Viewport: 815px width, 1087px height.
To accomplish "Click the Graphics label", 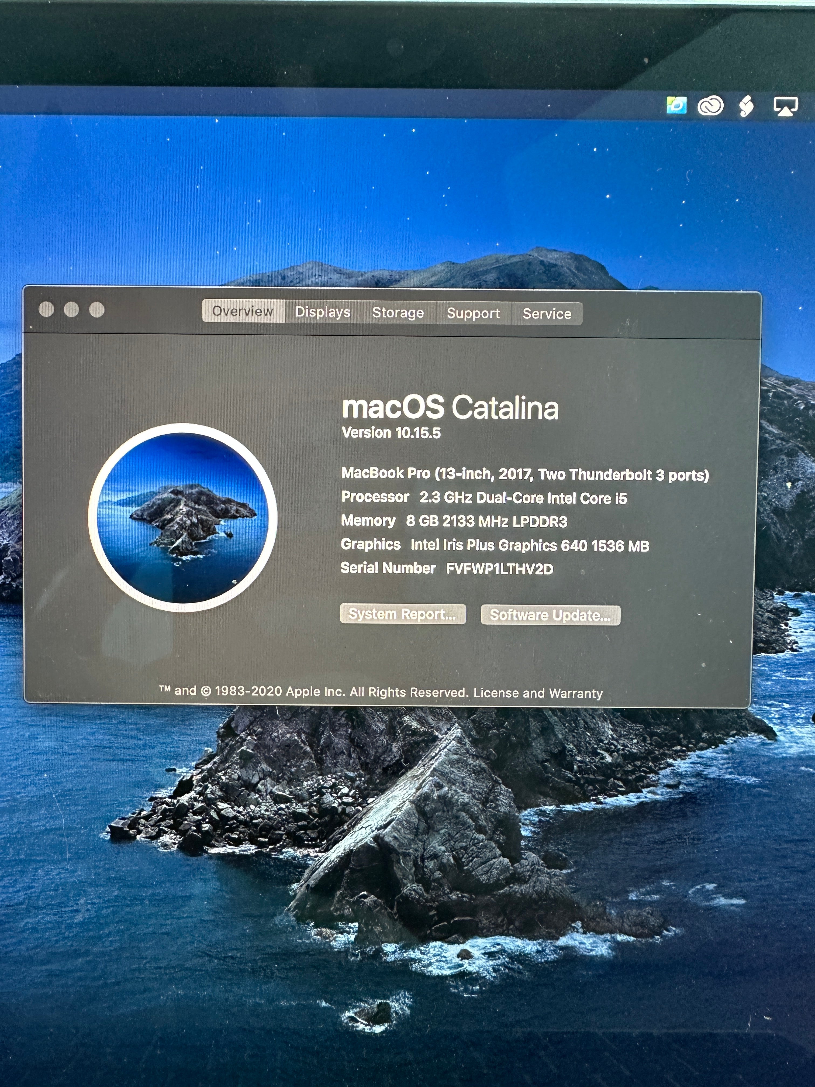I will pyautogui.click(x=371, y=544).
